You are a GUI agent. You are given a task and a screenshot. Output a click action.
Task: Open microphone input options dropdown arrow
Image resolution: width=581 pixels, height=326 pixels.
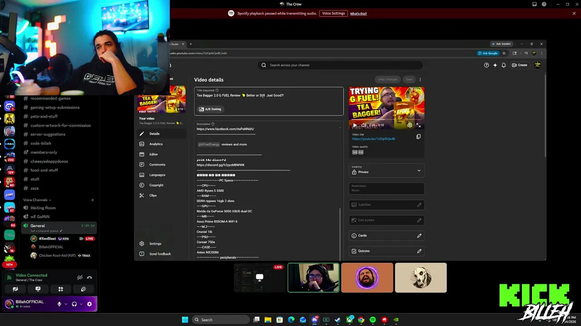[66, 304]
